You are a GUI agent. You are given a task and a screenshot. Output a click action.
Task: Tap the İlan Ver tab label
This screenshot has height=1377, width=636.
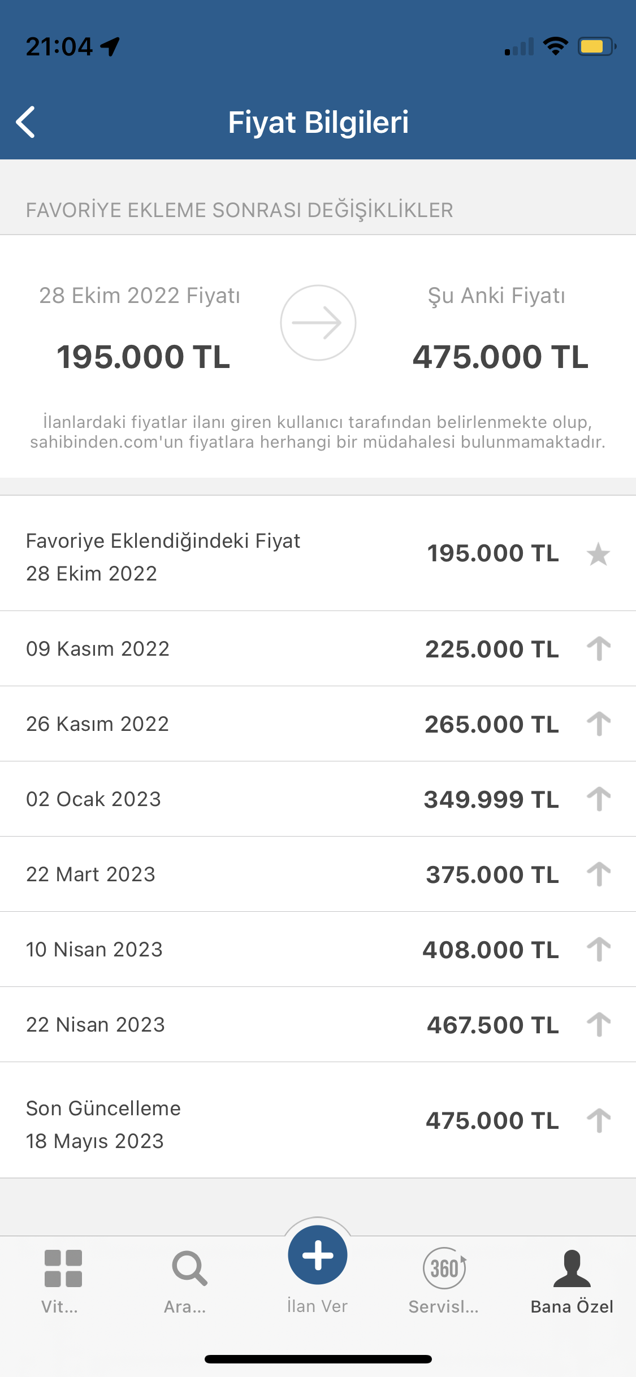pos(317,1306)
